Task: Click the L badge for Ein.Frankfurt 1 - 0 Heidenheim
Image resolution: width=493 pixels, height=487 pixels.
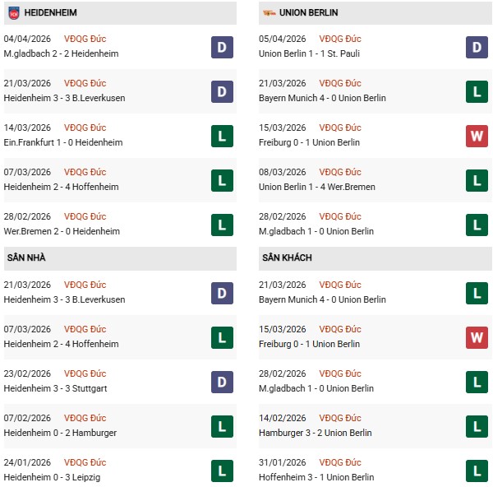Action: tap(221, 137)
